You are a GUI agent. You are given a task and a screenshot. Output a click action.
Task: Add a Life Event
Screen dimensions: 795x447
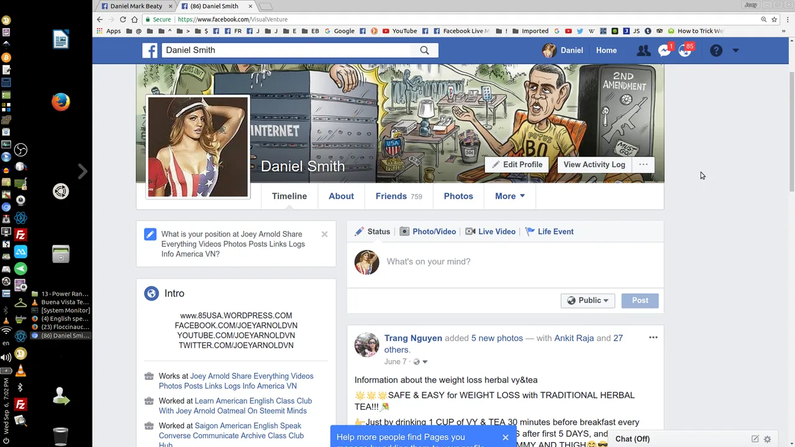(x=549, y=232)
